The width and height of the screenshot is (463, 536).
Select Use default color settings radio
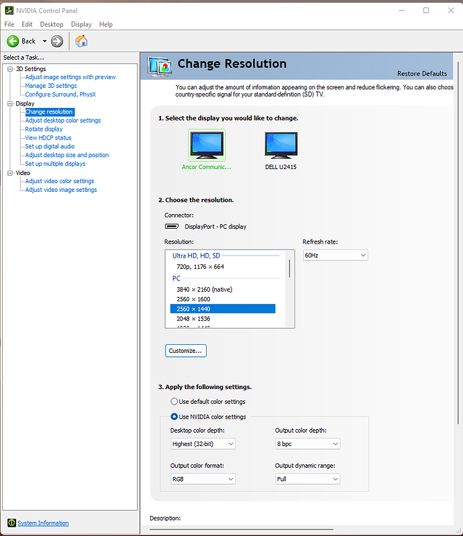coord(174,402)
